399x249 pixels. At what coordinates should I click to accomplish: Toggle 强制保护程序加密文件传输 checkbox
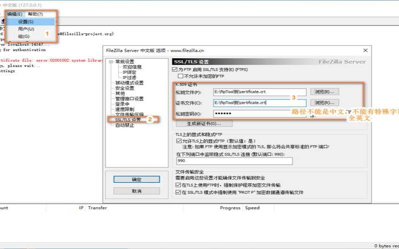[178, 185]
